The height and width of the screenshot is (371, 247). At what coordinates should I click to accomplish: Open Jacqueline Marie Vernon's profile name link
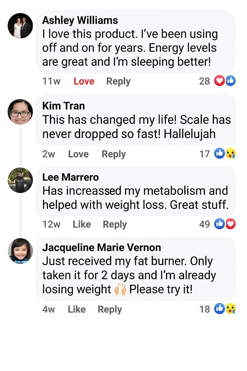pos(102,248)
